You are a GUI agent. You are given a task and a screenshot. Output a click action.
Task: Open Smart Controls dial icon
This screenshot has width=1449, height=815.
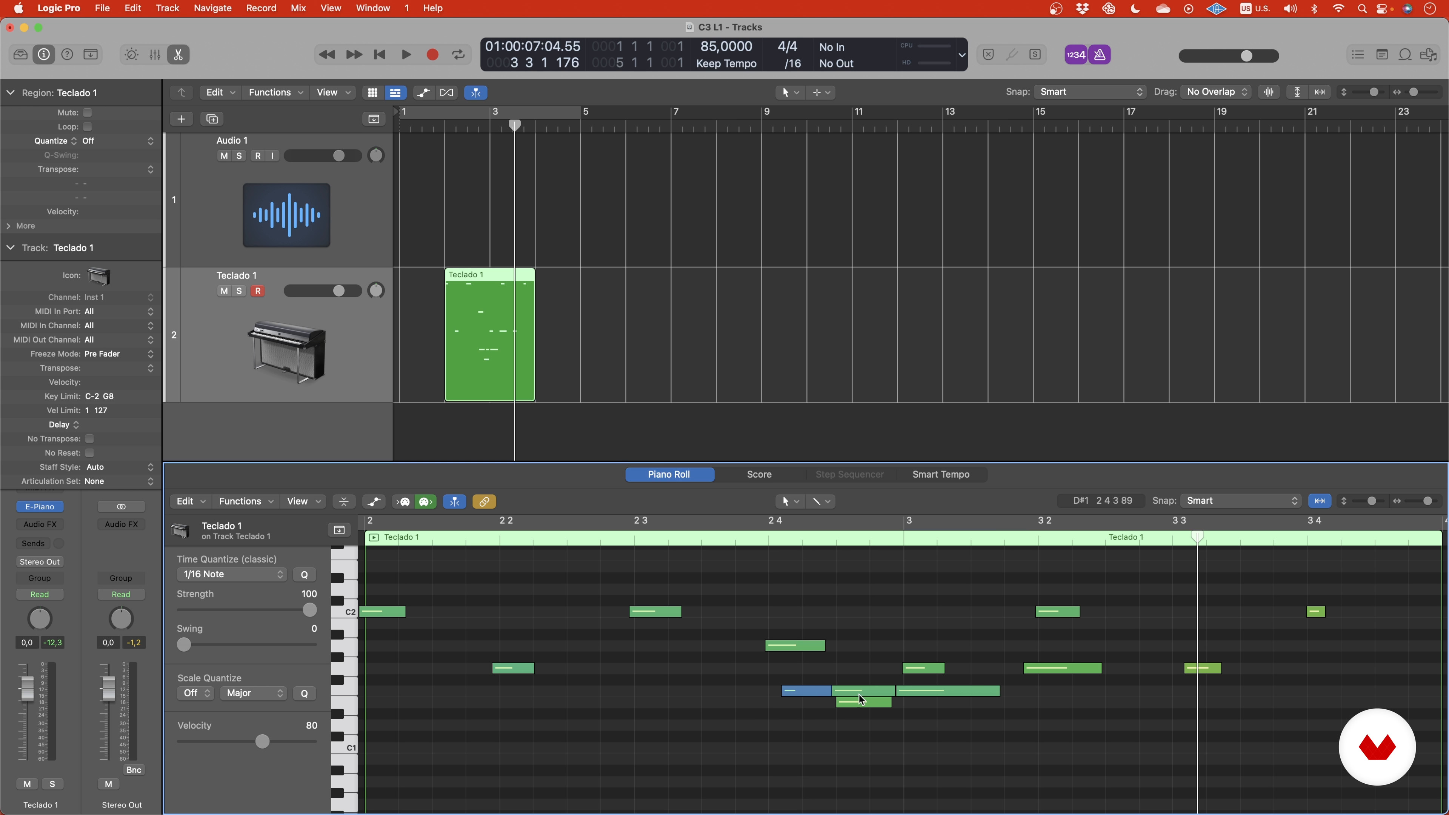(131, 55)
